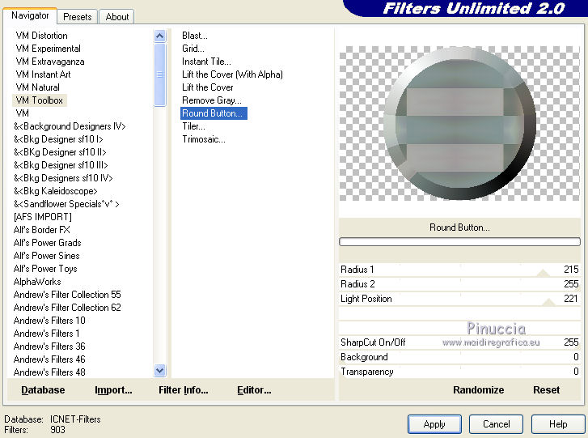Viewport: 588px width, 438px height.
Task: Select VM Experimental category
Action: (x=48, y=49)
